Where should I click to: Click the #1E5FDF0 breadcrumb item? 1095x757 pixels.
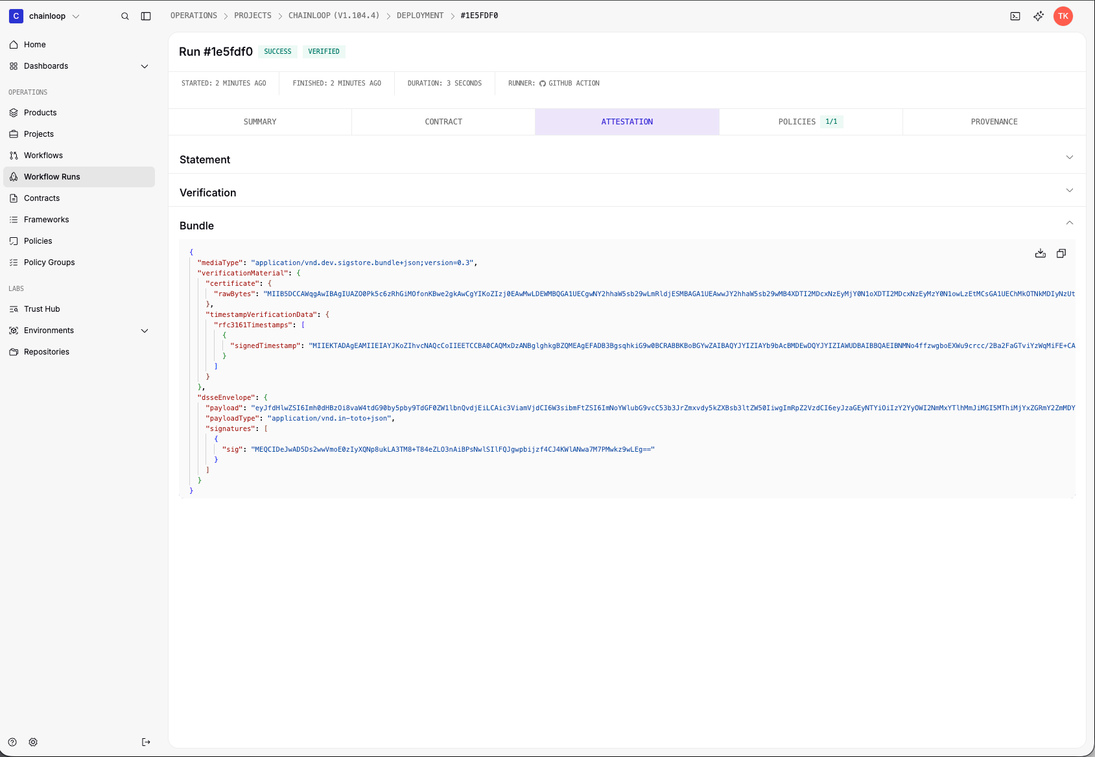pos(479,16)
